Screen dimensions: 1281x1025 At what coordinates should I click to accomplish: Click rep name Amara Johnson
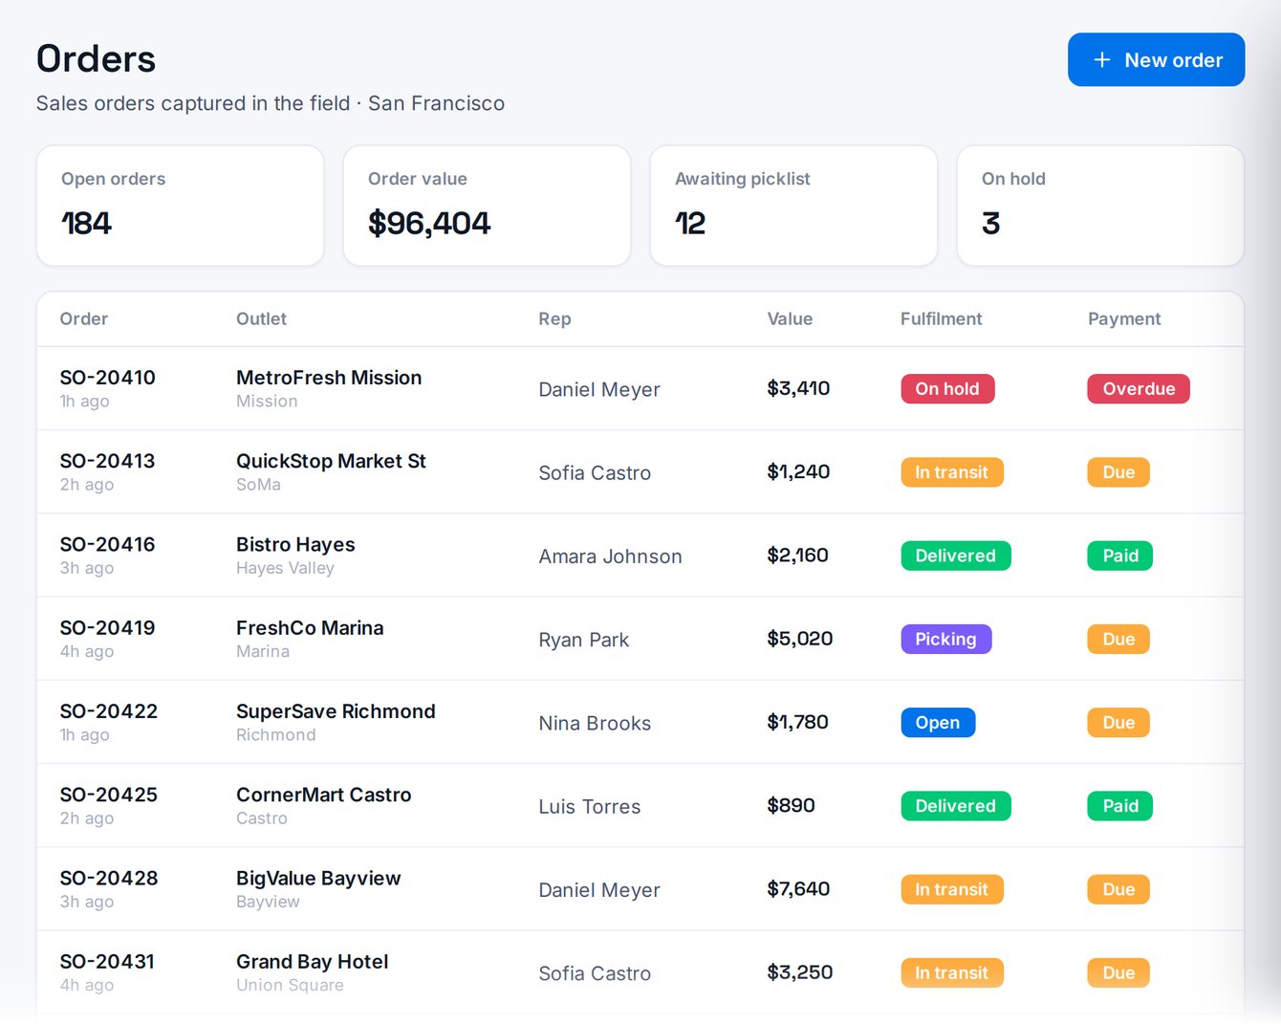pos(610,556)
